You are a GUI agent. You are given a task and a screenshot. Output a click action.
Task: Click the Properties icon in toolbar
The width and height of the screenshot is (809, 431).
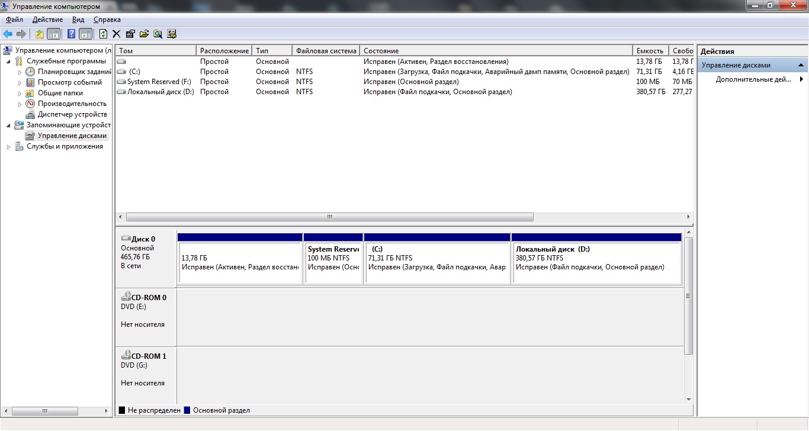[130, 34]
